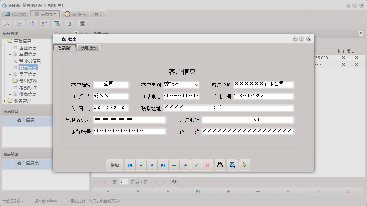
Task: Execute with the green play icon
Action: (x=244, y=165)
